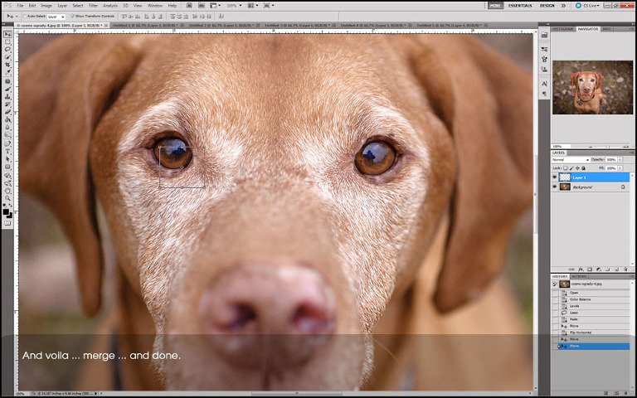The height and width of the screenshot is (398, 637).
Task: Enable the Auto-Select checkbox
Action: click(x=24, y=16)
